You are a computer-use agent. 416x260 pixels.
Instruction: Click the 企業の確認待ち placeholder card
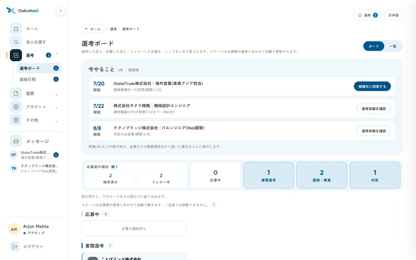(x=134, y=229)
